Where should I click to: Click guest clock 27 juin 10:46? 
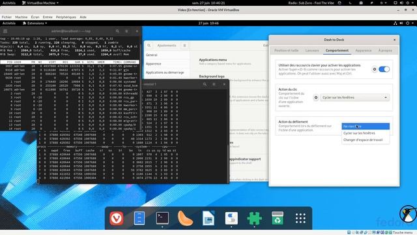point(208,23)
